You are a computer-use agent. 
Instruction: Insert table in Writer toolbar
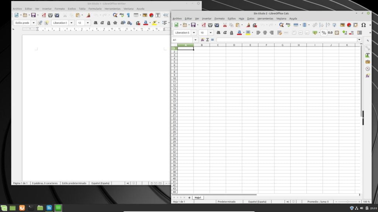(x=136, y=15)
